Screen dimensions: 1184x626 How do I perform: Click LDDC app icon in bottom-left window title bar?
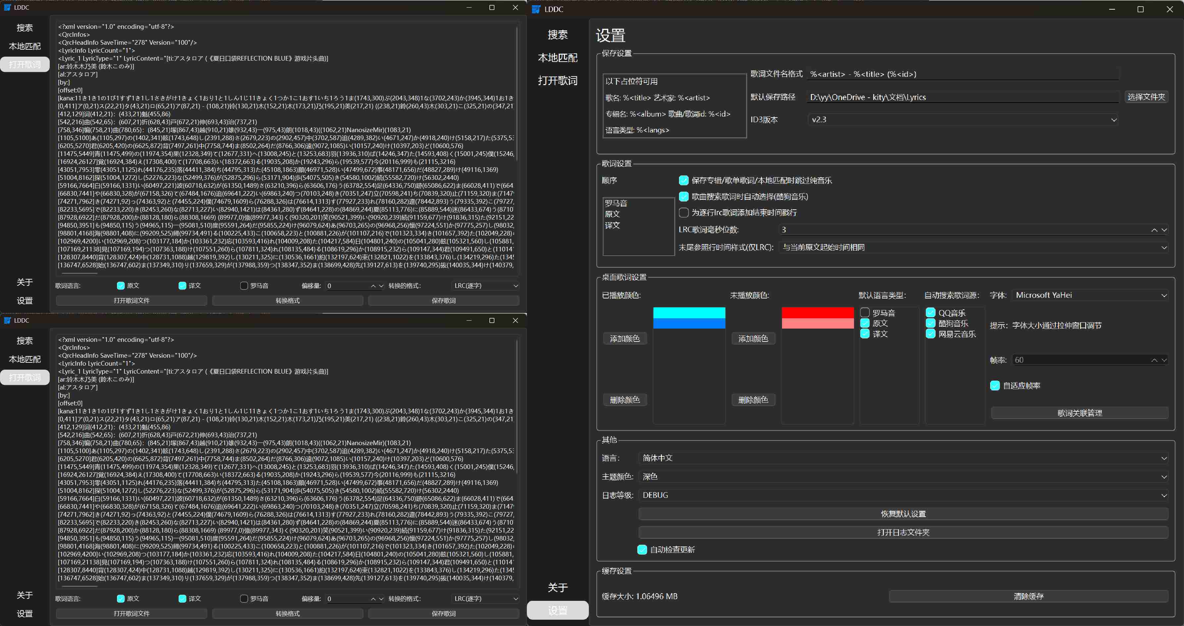point(7,320)
